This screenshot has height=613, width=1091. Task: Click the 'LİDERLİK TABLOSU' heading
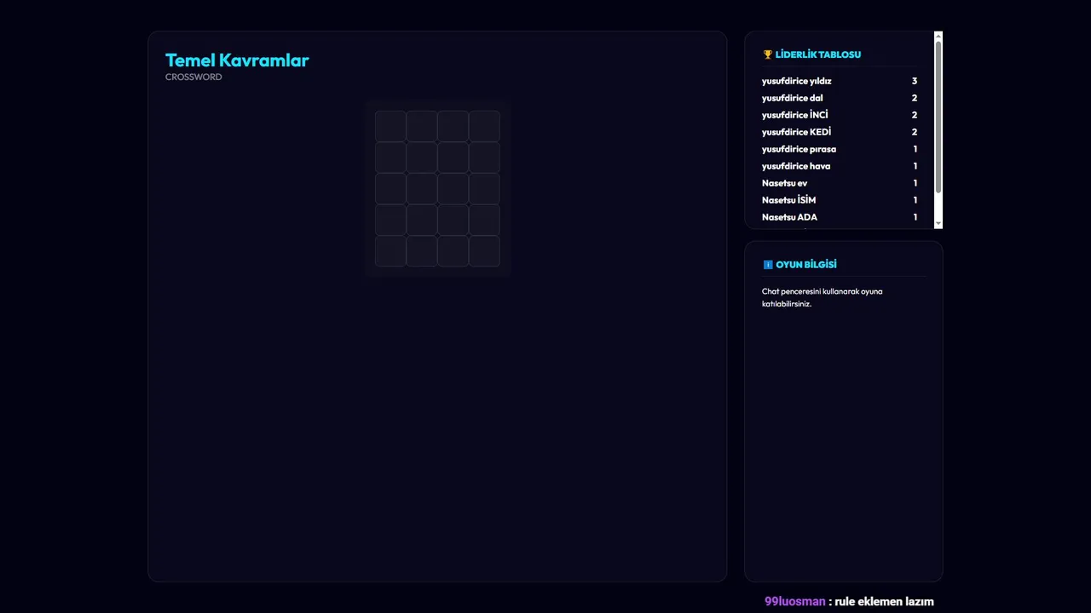pos(818,54)
